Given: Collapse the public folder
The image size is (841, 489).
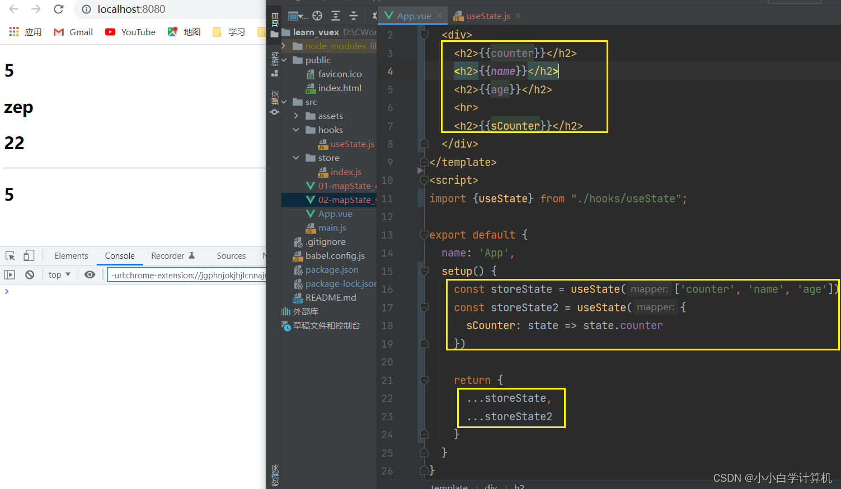Looking at the screenshot, I should 284,60.
